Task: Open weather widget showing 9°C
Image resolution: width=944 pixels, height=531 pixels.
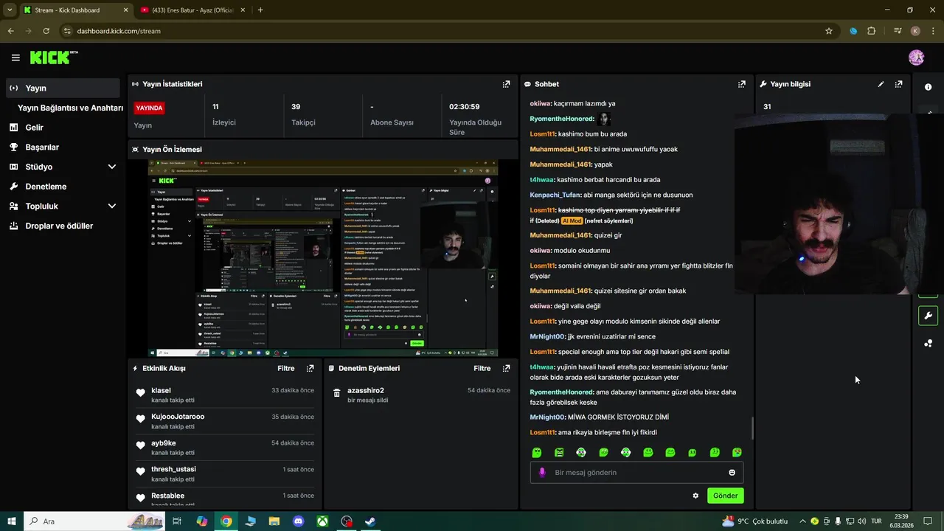Action: 755,521
